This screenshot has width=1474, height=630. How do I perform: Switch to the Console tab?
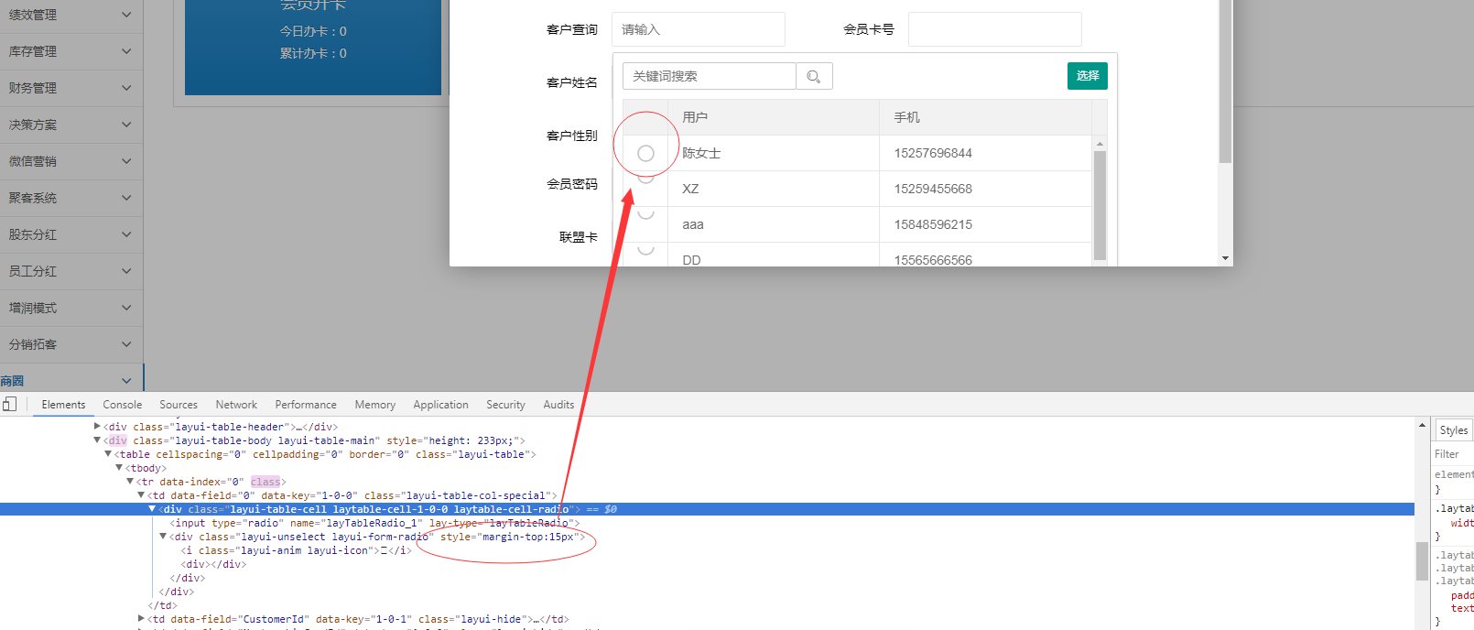click(122, 405)
